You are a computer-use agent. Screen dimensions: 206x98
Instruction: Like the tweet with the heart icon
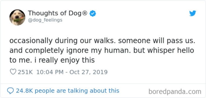tap(13, 72)
